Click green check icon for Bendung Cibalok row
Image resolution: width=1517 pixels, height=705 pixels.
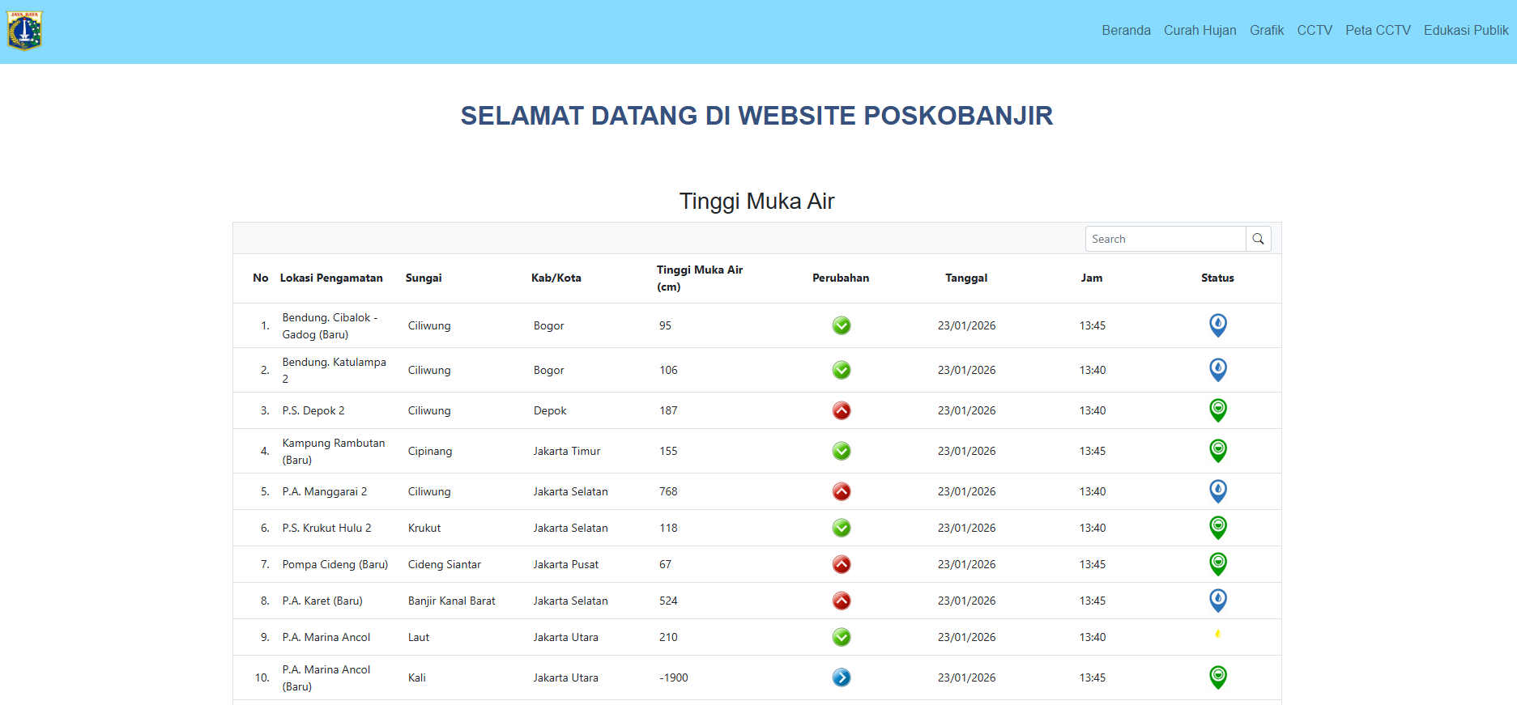(x=842, y=325)
